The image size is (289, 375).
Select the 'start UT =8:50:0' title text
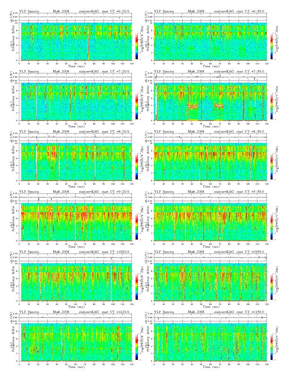tap(250, 131)
